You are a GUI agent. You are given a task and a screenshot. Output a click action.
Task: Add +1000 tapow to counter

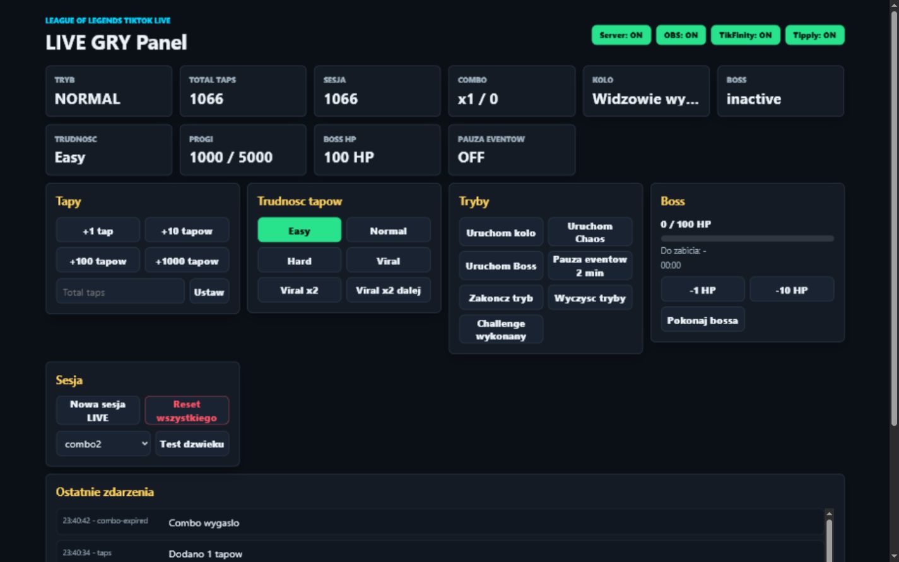point(187,261)
